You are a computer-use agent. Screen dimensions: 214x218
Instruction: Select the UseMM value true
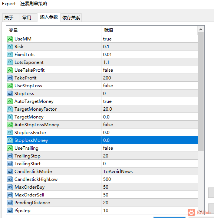pos(107,39)
